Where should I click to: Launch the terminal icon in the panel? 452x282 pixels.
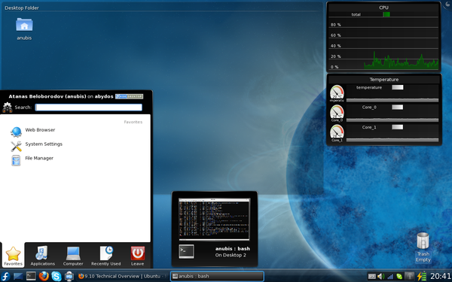[x=31, y=276]
